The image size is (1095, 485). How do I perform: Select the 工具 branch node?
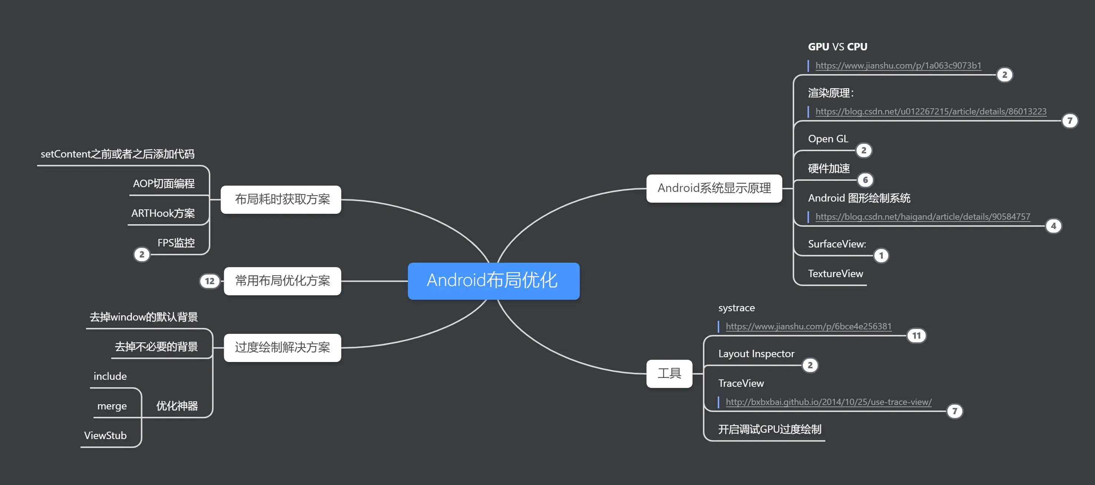point(669,373)
